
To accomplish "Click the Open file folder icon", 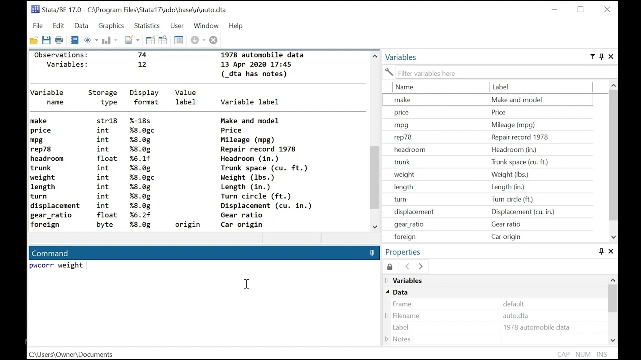I will [x=34, y=40].
